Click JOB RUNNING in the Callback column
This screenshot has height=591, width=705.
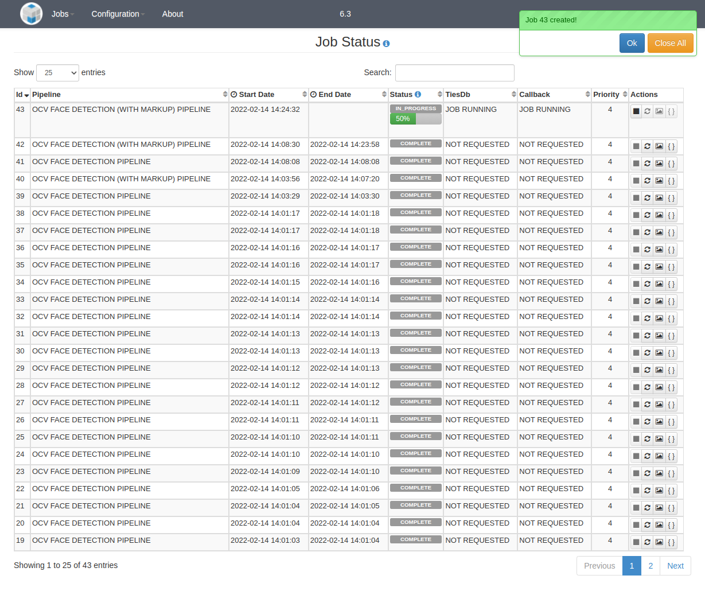545,110
